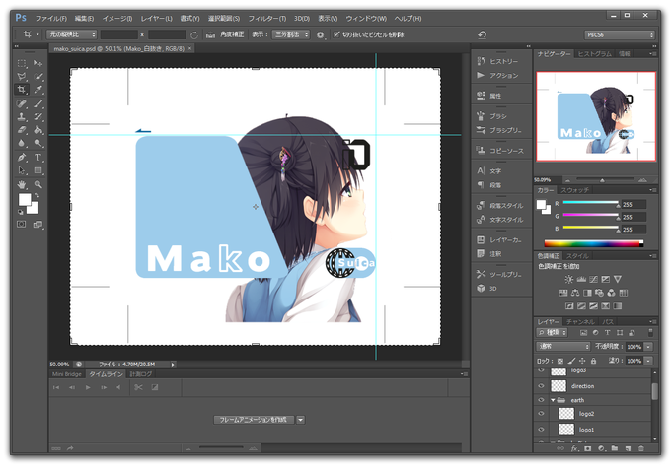The width and height of the screenshot is (671, 465).
Task: Toggle lock all (padlock icon)
Action: [x=594, y=361]
